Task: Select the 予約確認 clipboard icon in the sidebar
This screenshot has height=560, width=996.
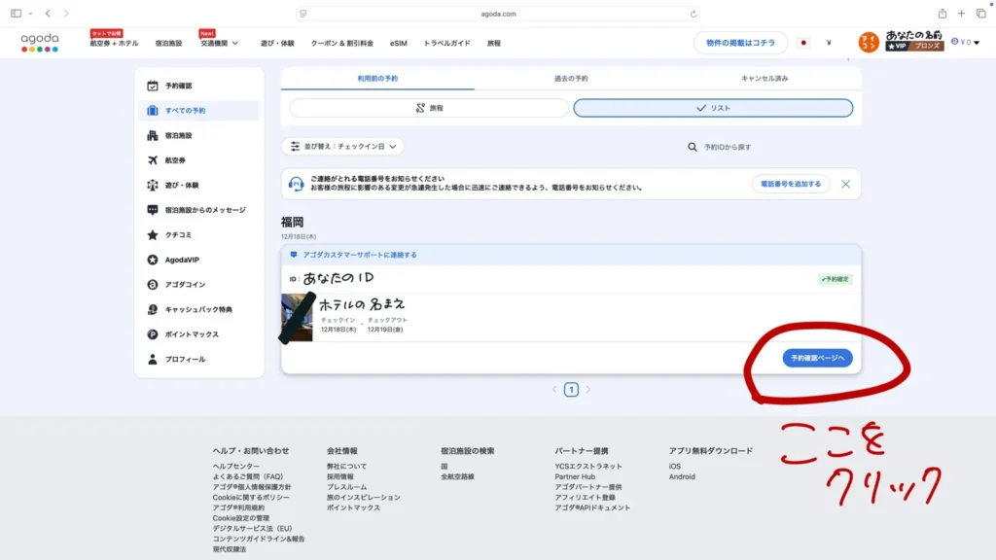Action: pos(151,86)
